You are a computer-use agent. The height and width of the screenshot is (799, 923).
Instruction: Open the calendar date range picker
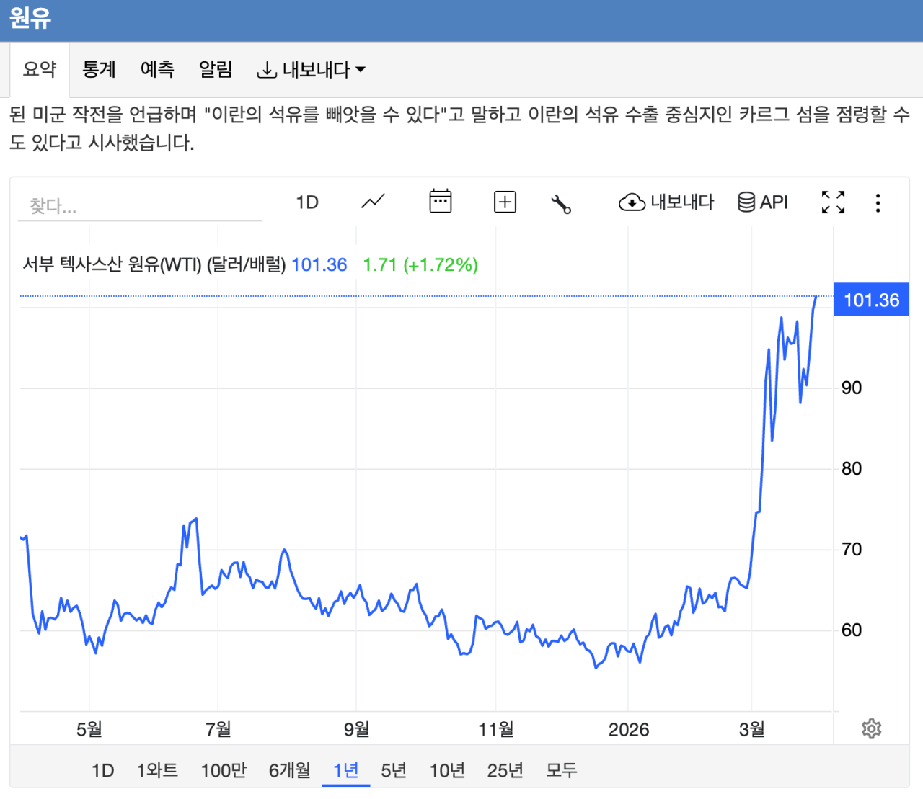pyautogui.click(x=440, y=202)
